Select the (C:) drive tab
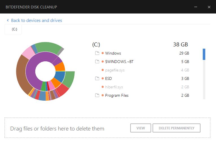 pyautogui.click(x=13, y=29)
